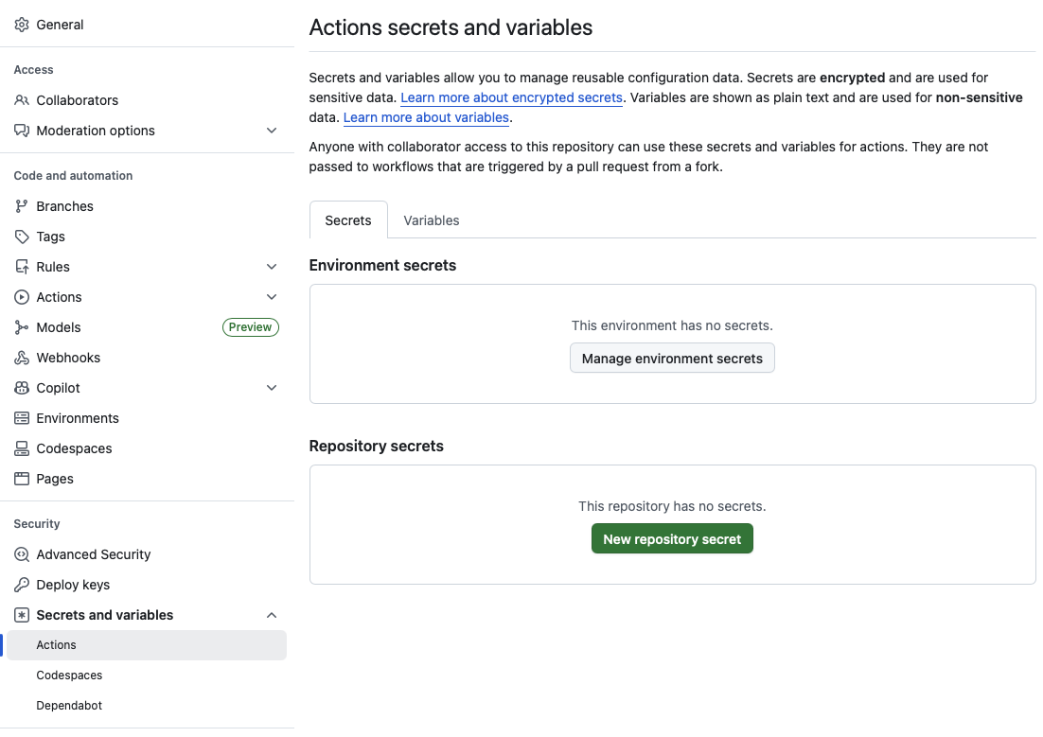Expand the Copilot settings chevron
1043x737 pixels.
[x=272, y=388]
